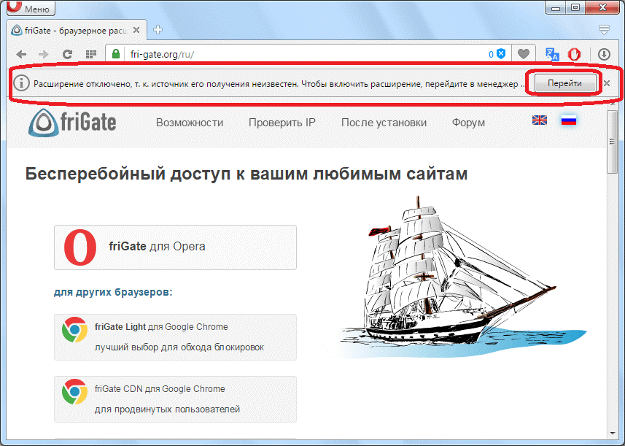This screenshot has width=625, height=446.
Task: Minimize the Opera window
Action: 556,7
